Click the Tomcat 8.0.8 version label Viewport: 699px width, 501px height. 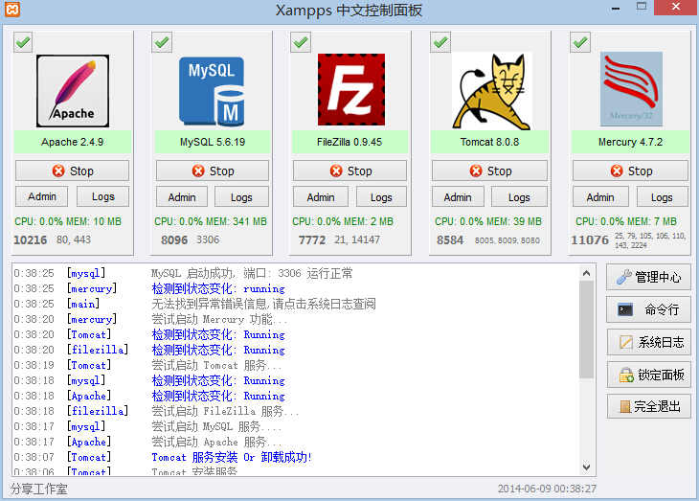pyautogui.click(x=489, y=142)
